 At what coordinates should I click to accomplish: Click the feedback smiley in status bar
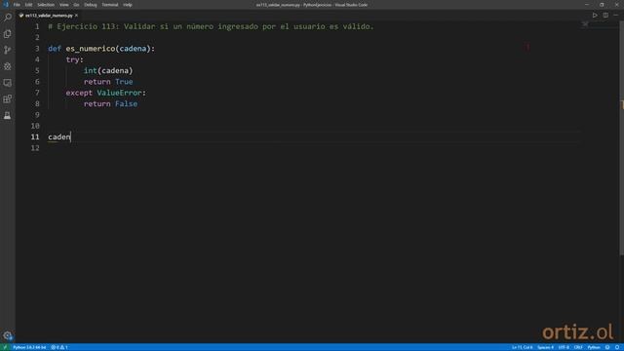click(x=607, y=347)
